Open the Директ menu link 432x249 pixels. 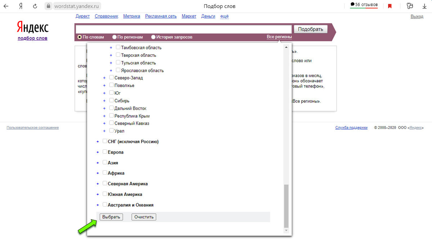coord(83,16)
